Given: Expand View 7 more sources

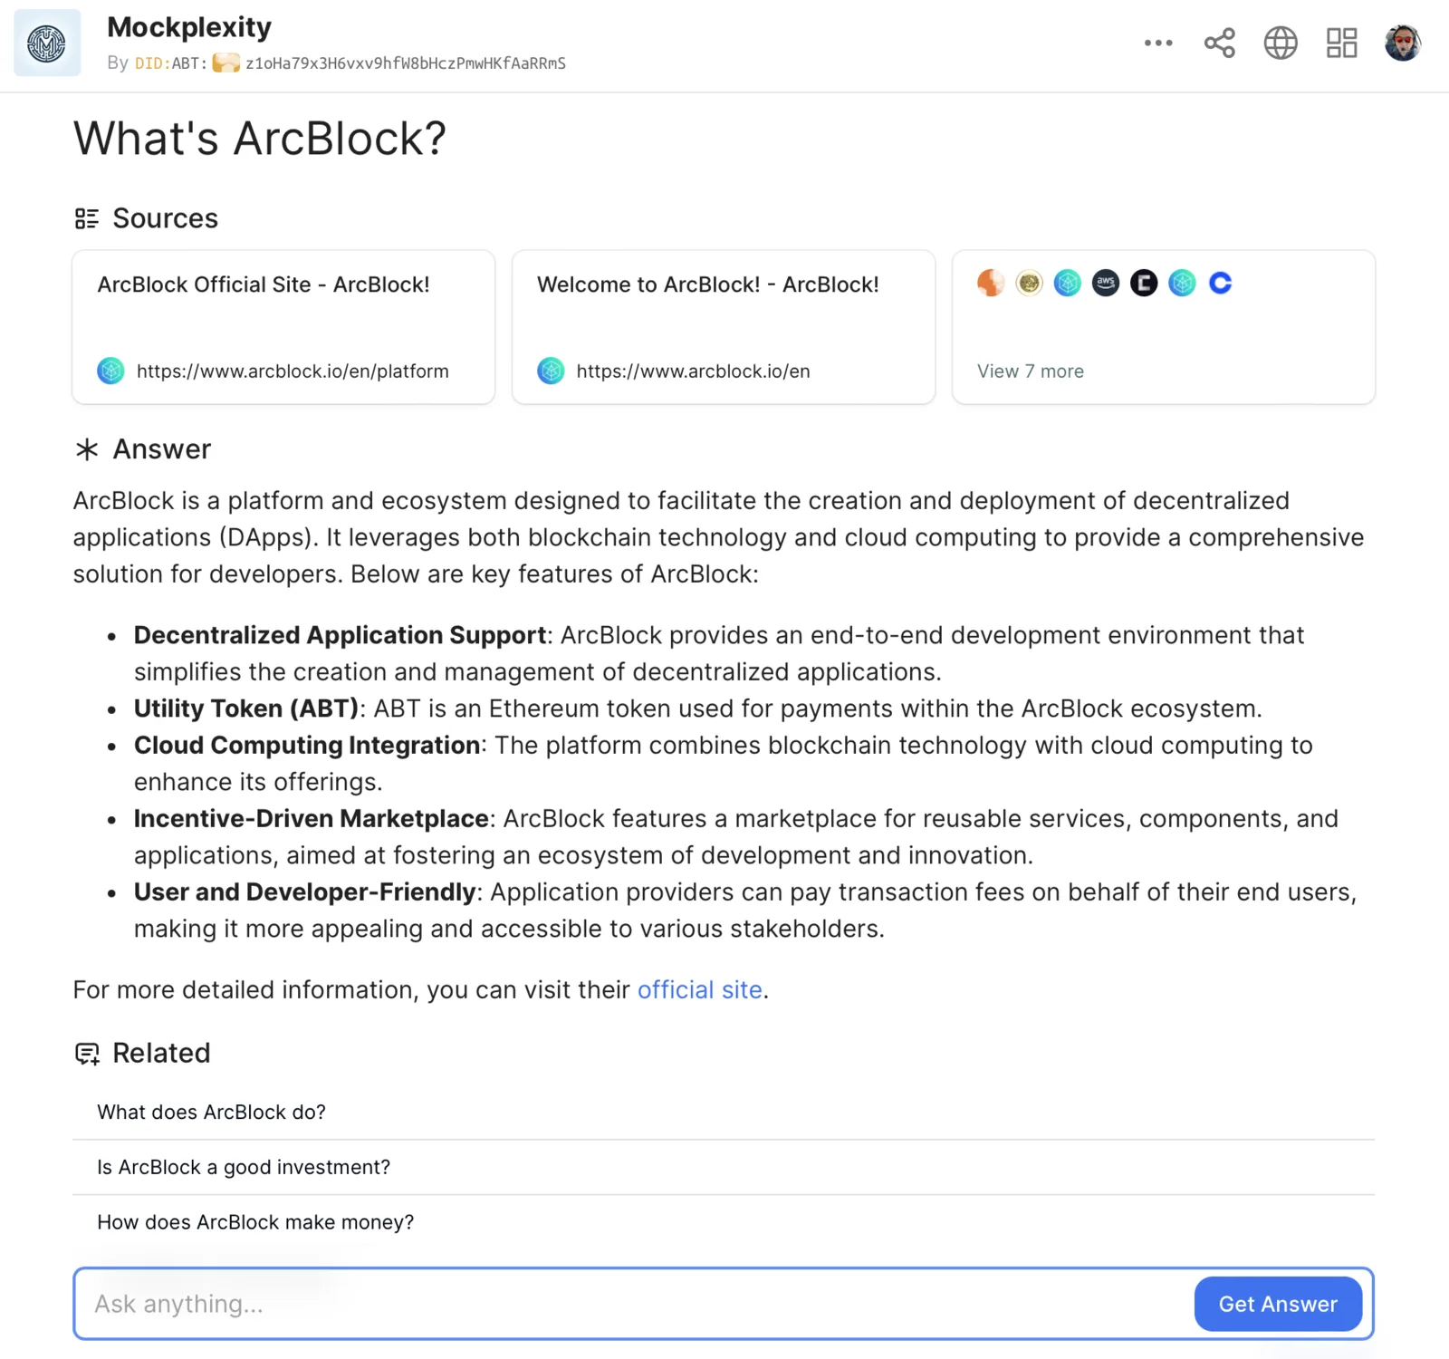Looking at the screenshot, I should [1030, 371].
